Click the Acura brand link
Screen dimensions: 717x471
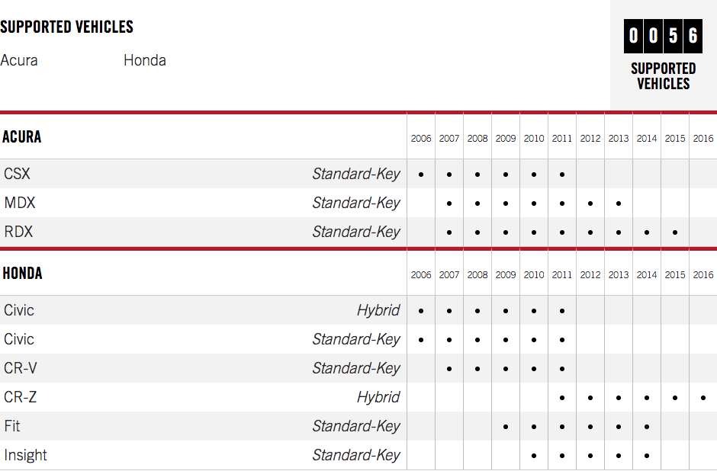click(19, 60)
